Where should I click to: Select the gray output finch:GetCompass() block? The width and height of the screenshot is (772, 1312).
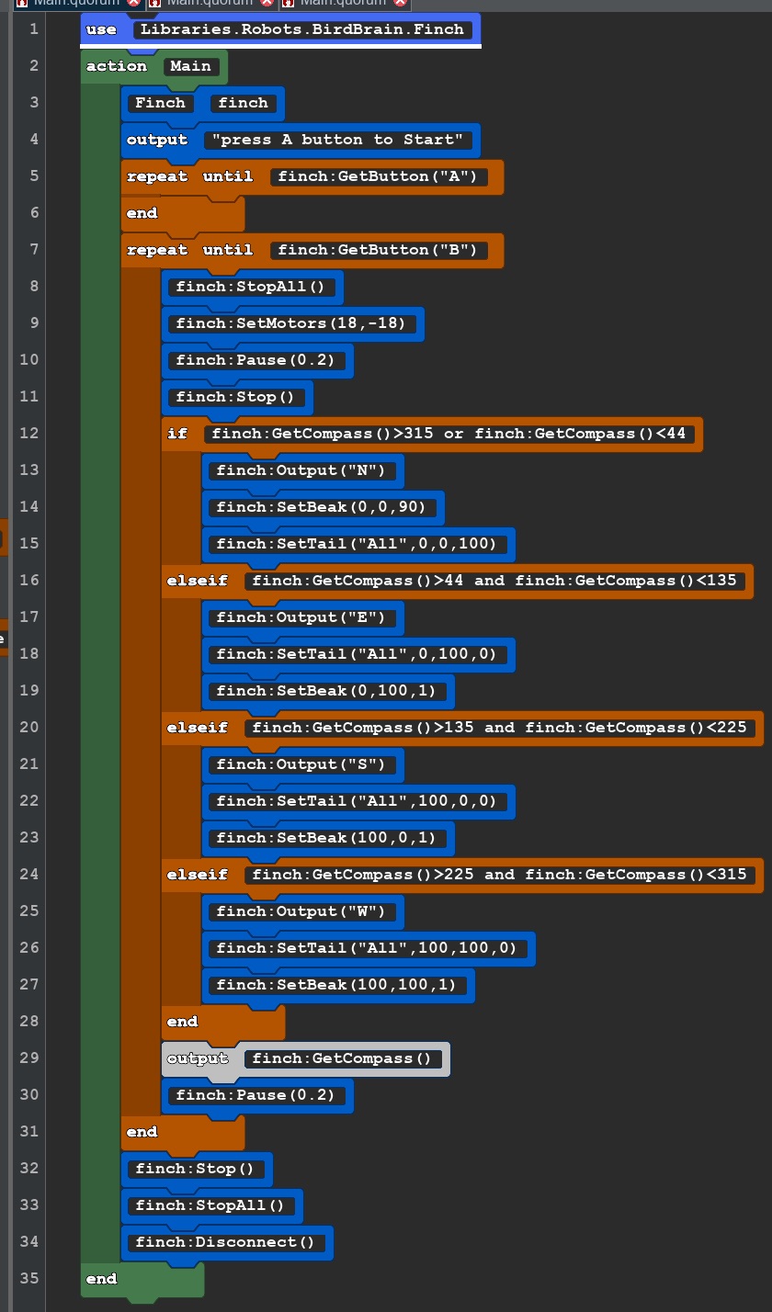[305, 1058]
